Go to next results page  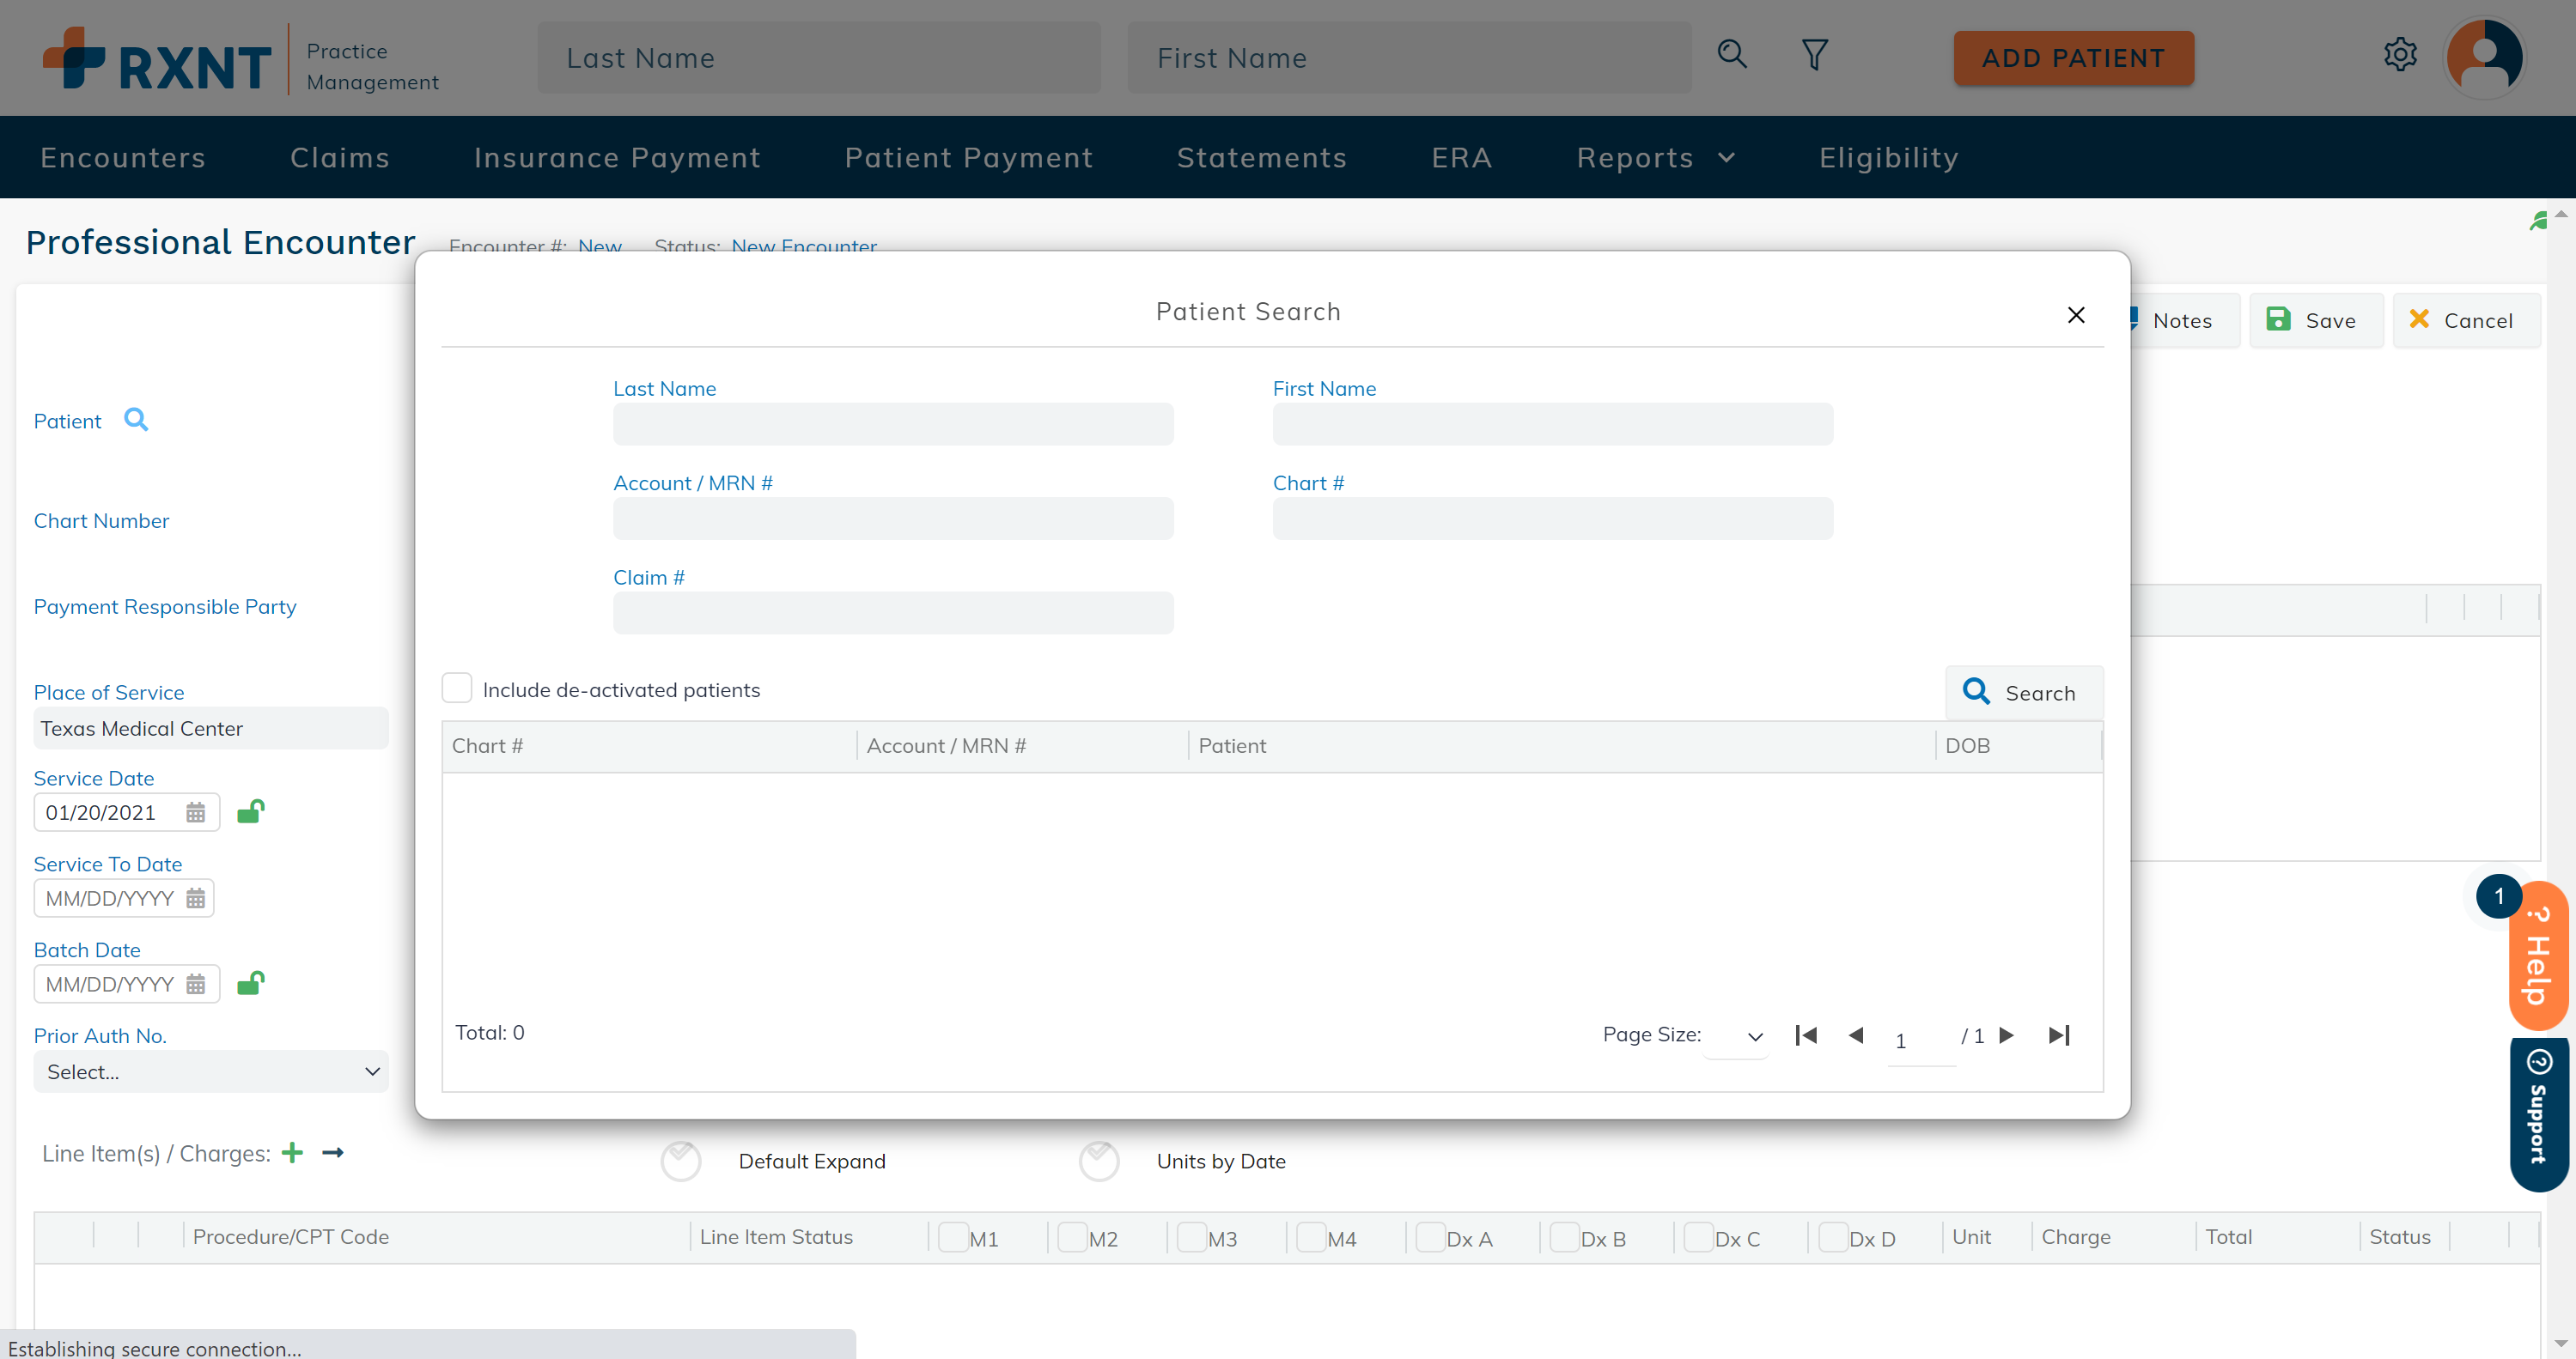2006,1035
